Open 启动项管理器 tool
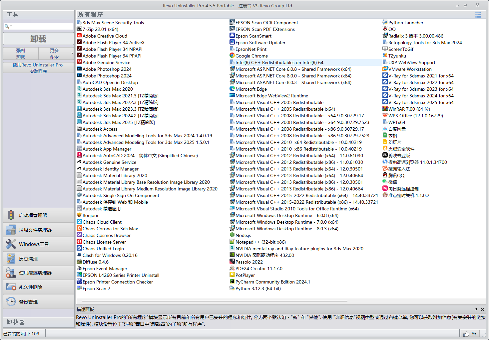This screenshot has height=340, width=489. 39,215
